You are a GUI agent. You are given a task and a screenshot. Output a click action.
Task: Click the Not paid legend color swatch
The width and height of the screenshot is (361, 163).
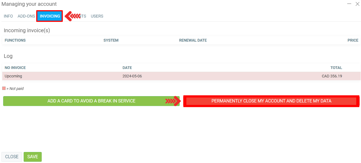coord(4,89)
